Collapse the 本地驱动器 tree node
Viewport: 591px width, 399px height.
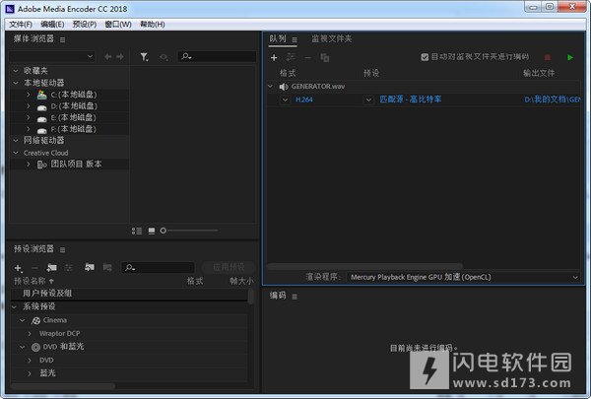(x=16, y=83)
